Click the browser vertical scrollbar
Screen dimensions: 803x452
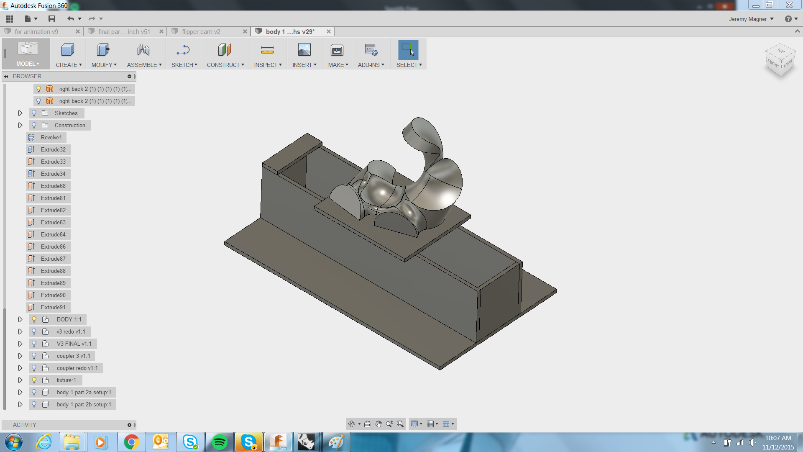pyautogui.click(x=5, y=359)
